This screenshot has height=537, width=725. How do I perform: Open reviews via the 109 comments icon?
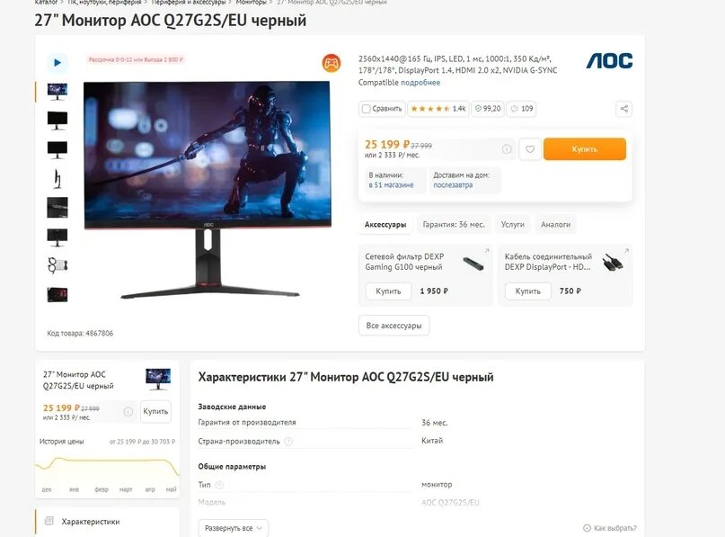click(x=521, y=109)
